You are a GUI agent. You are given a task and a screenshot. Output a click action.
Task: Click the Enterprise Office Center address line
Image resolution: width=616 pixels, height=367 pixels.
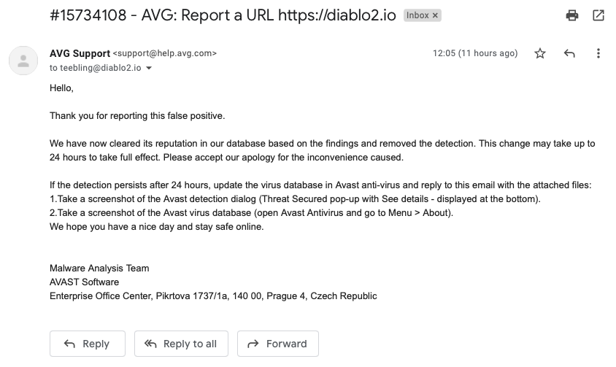pyautogui.click(x=213, y=295)
